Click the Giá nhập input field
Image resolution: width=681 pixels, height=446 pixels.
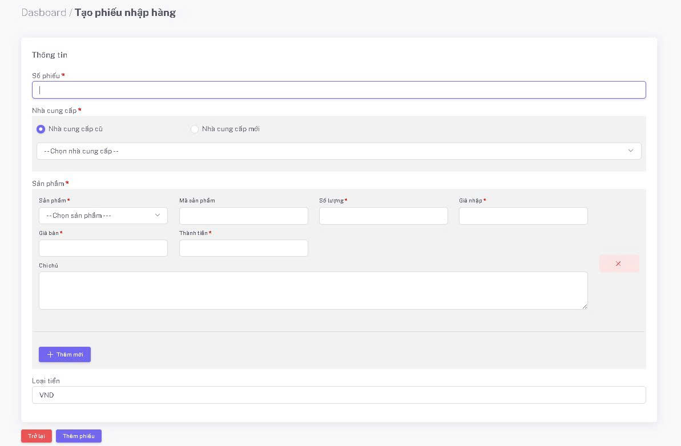pos(523,216)
